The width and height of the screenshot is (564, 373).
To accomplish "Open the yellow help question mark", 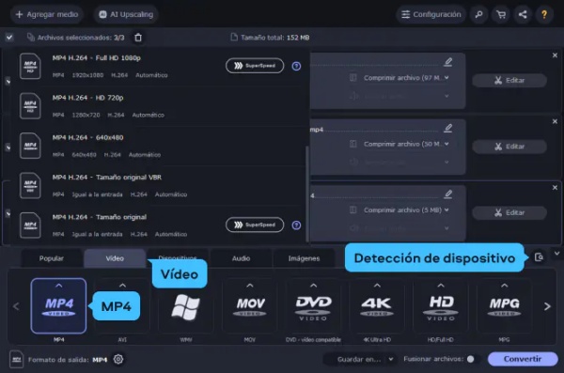I will click(544, 14).
